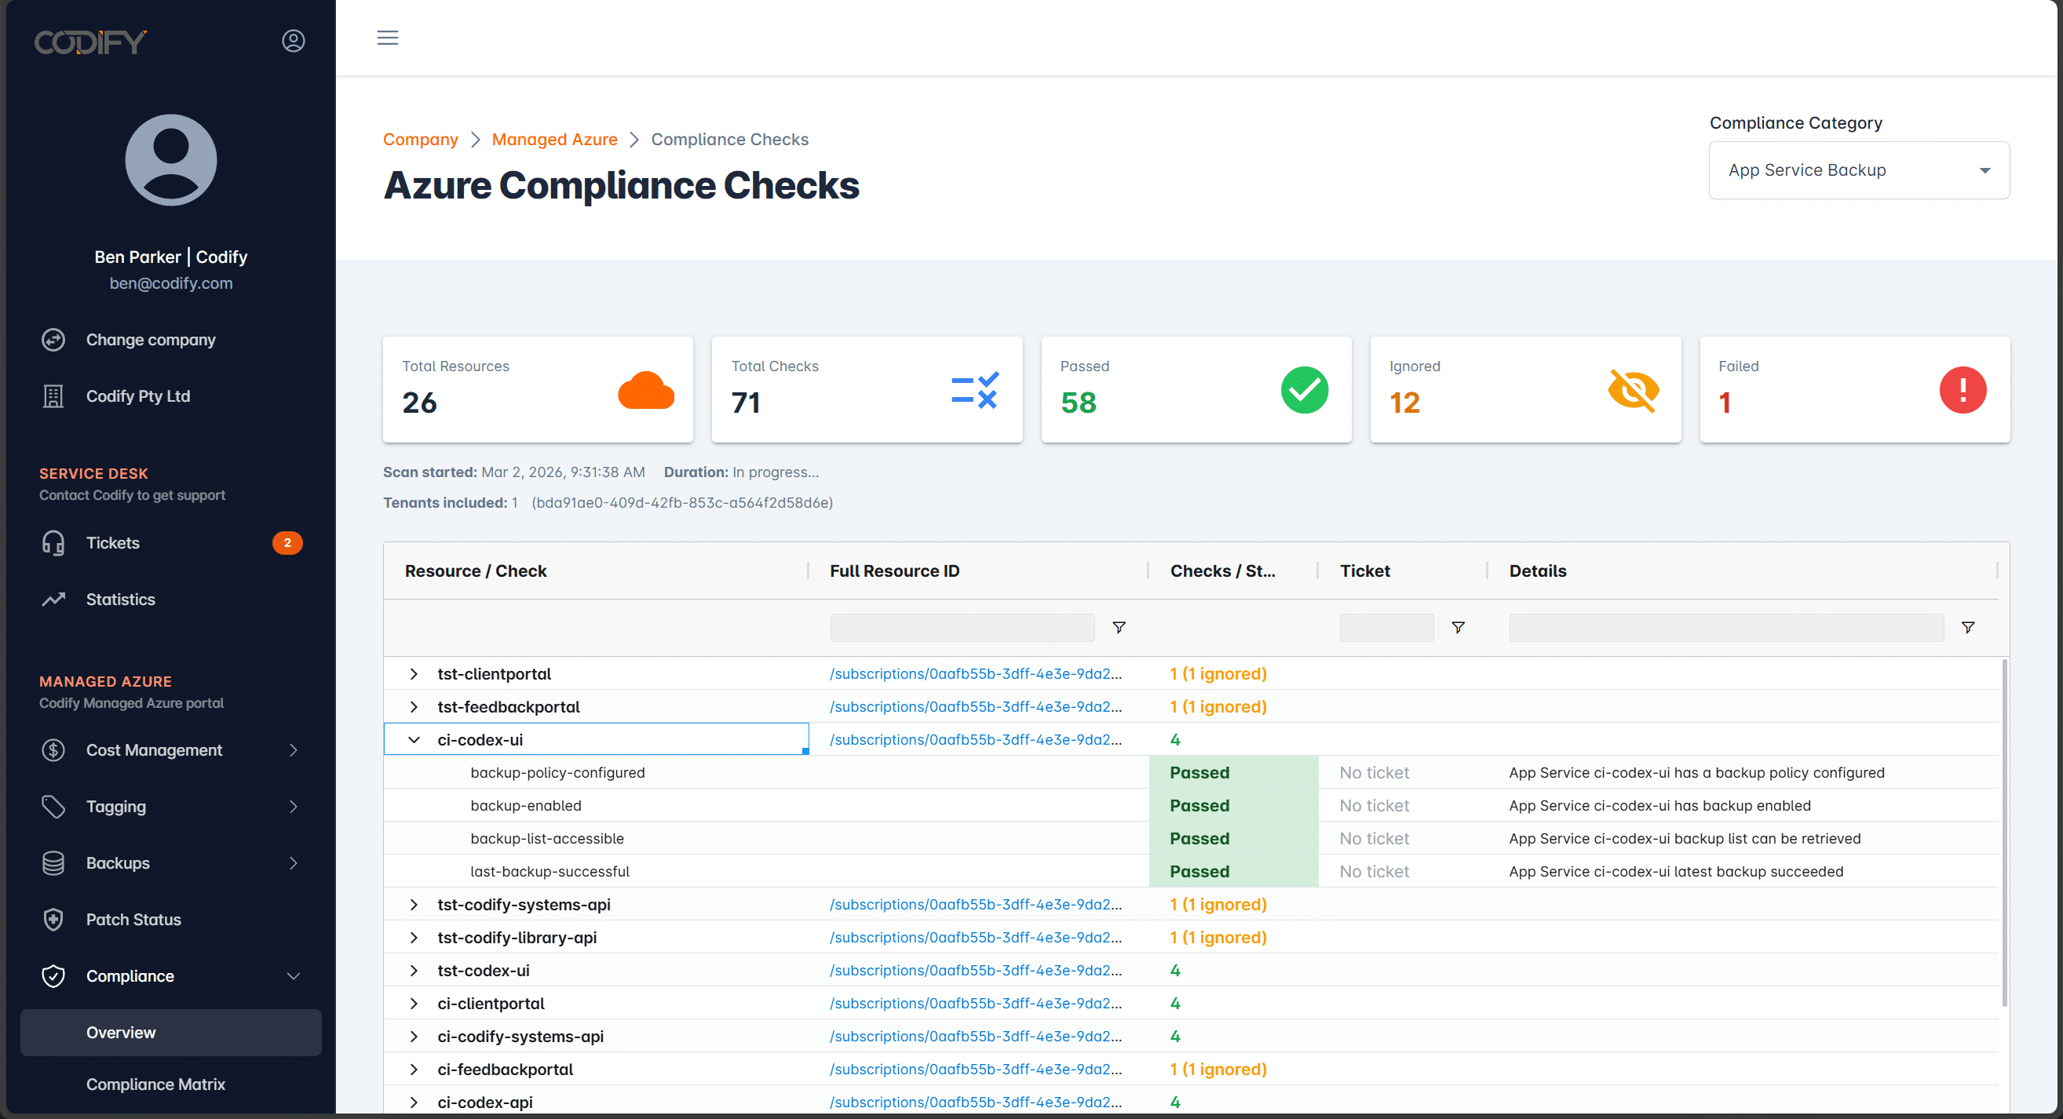The height and width of the screenshot is (1119, 2063).
Task: Click the Patch Status shield icon
Action: point(53,920)
